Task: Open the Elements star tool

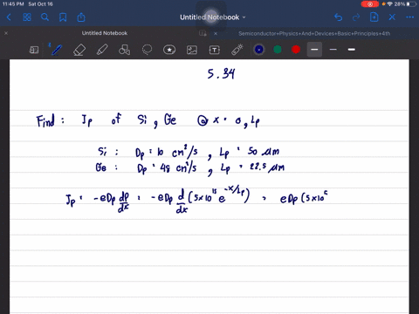Action: pyautogui.click(x=169, y=50)
